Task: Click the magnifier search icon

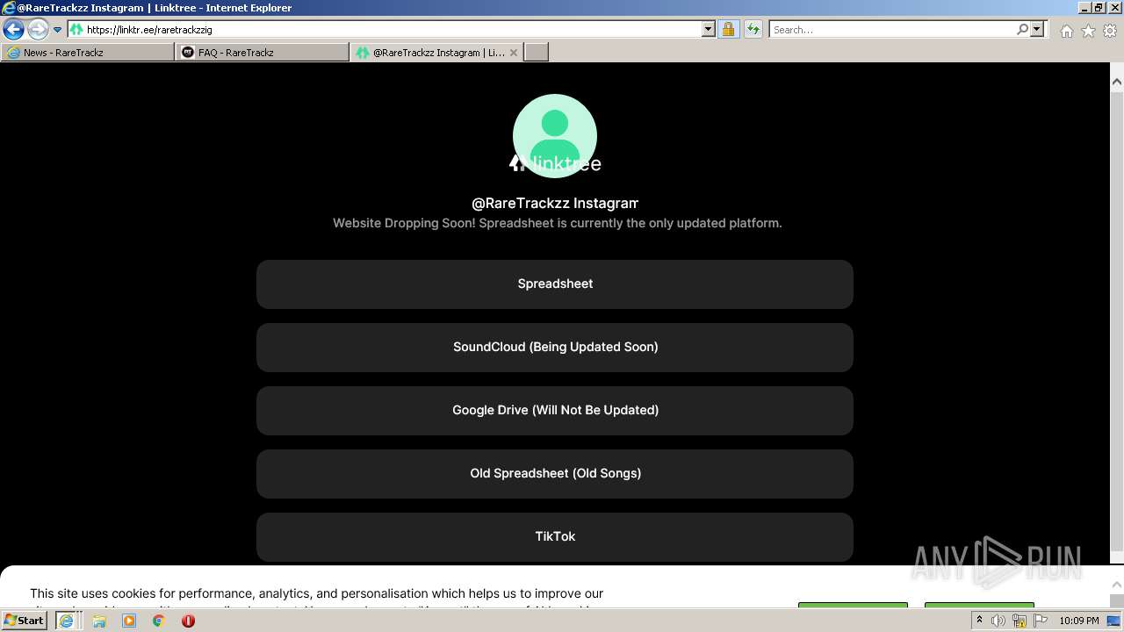Action: 1022,30
